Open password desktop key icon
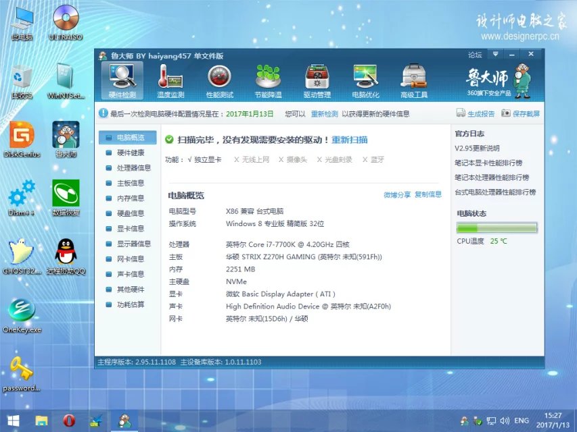The width and height of the screenshot is (577, 432). tap(22, 374)
